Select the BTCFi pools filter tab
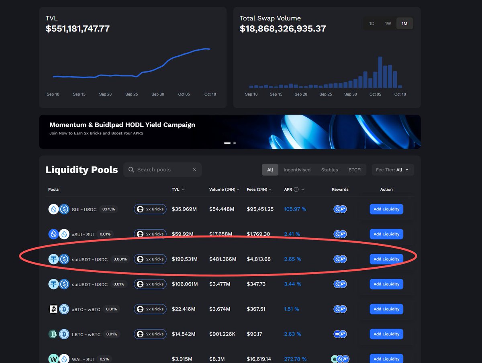482x363 pixels. [355, 170]
